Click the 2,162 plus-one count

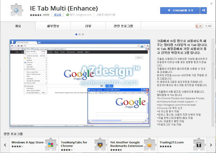point(208,26)
